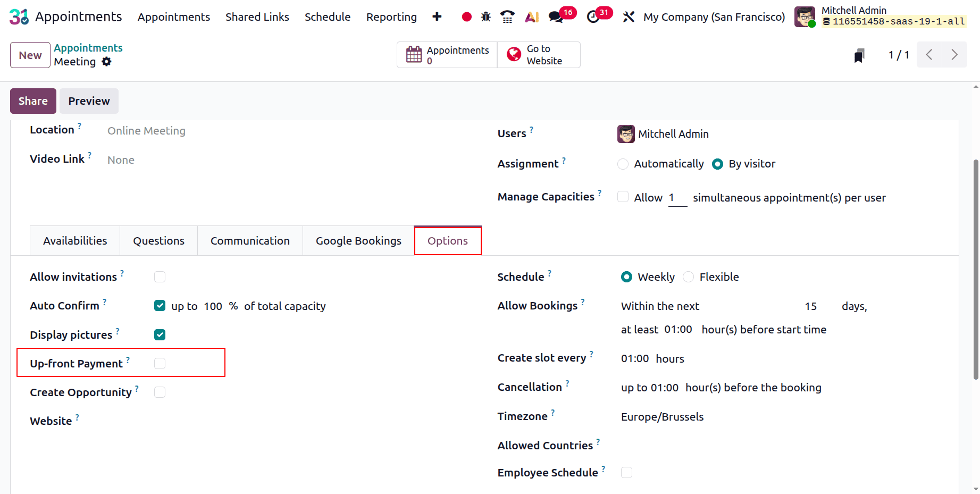Uncheck the Display pictures checkbox
Screen dimensions: 980x494
tap(160, 335)
